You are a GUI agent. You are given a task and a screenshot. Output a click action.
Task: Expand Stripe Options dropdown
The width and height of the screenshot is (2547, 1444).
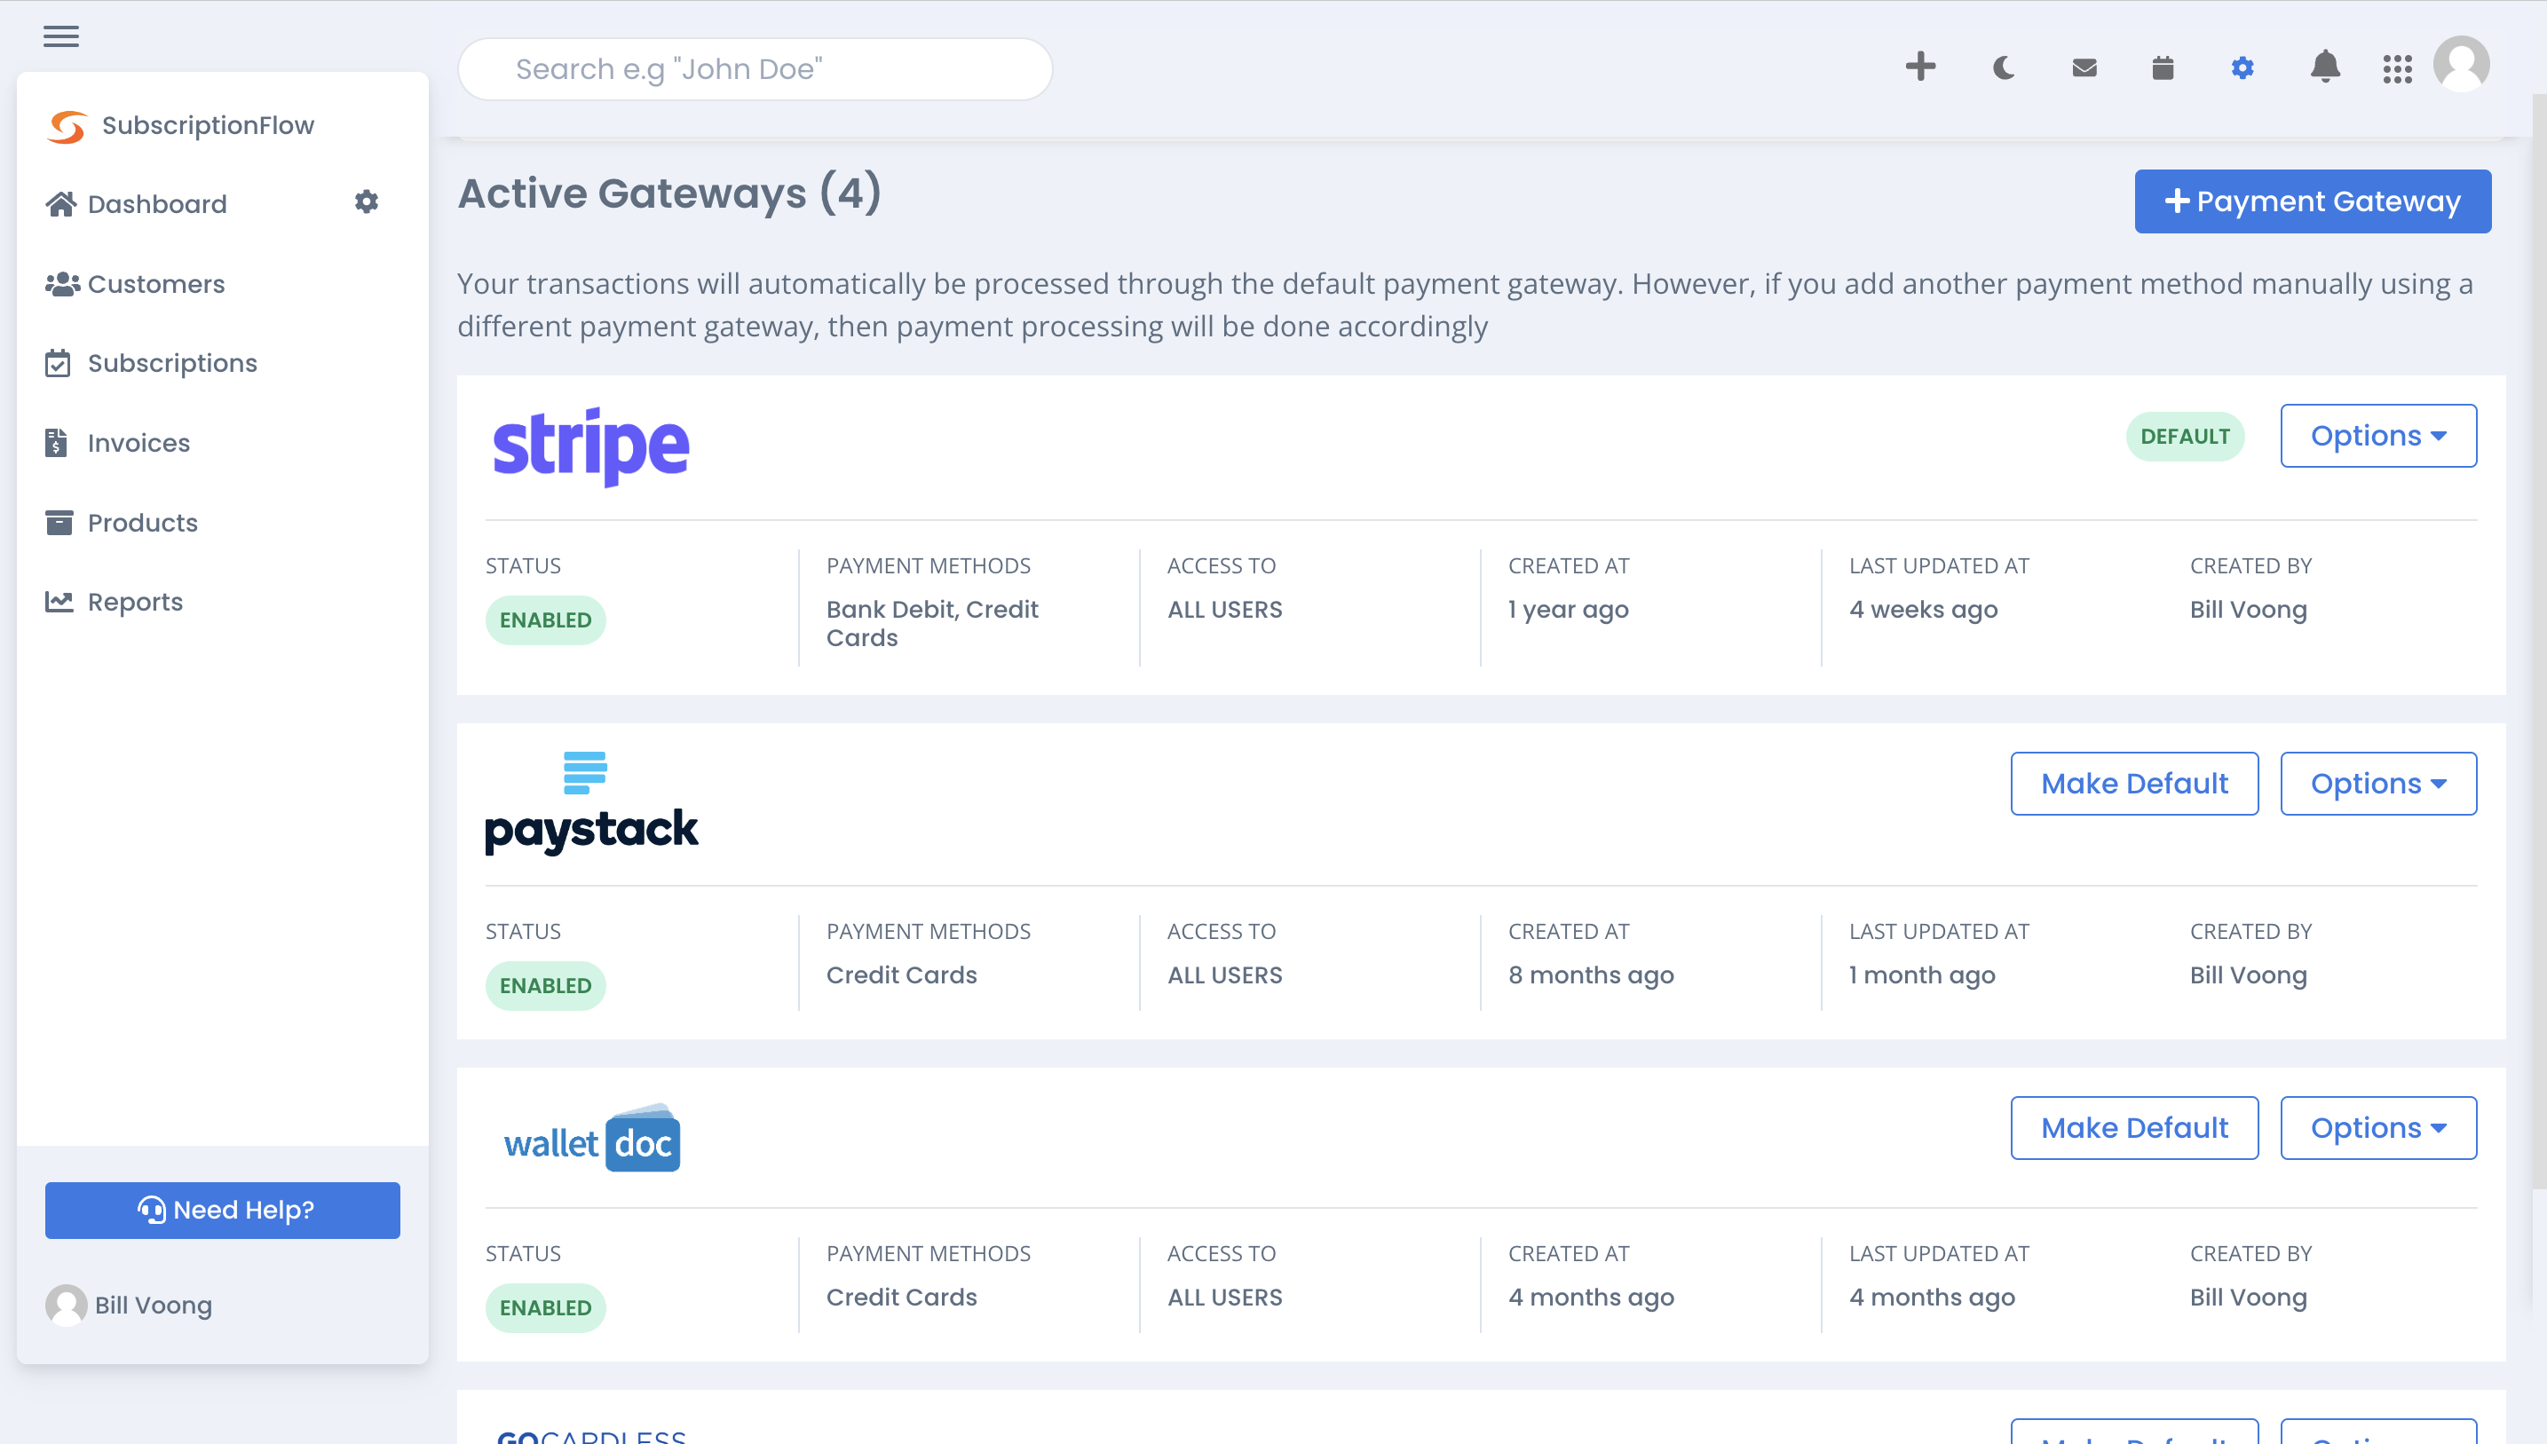click(2377, 436)
